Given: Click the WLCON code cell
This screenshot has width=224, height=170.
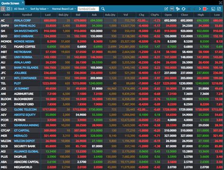Looking at the screenshot, I should pyautogui.click(x=6, y=141).
